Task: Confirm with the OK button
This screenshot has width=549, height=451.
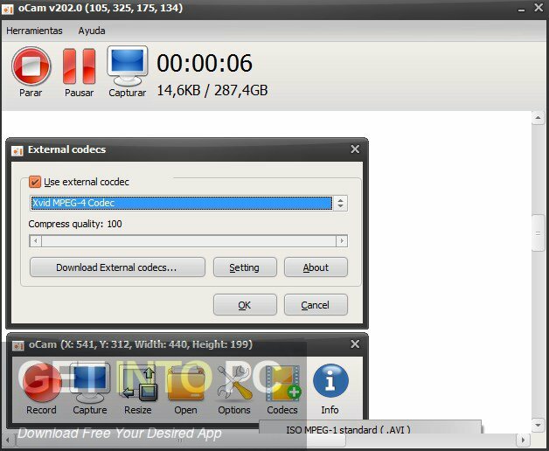Action: [x=245, y=305]
